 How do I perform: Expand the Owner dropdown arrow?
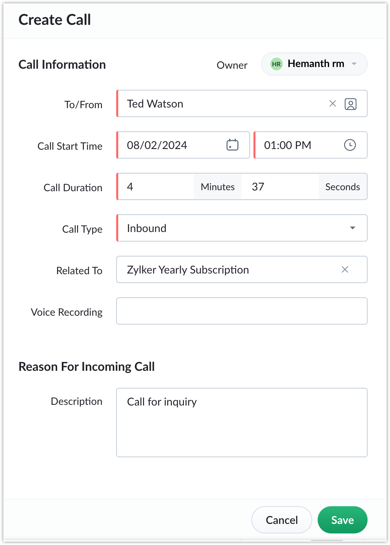354,64
